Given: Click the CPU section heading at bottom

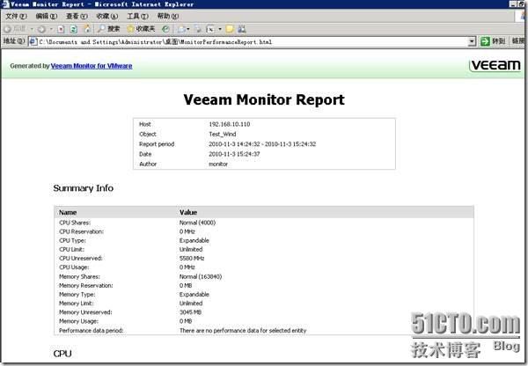Looking at the screenshot, I should [x=62, y=354].
